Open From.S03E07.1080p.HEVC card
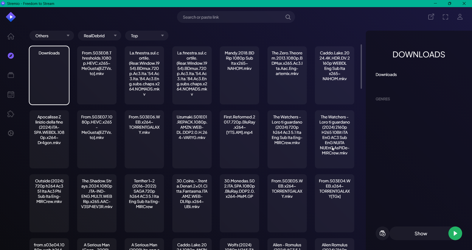The width and height of the screenshot is (472, 250). click(97, 139)
